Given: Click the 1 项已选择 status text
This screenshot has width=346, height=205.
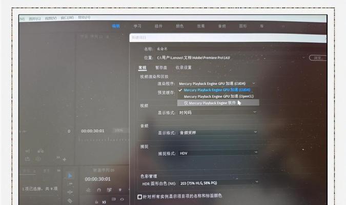Looking at the screenshot, I should tap(39, 189).
